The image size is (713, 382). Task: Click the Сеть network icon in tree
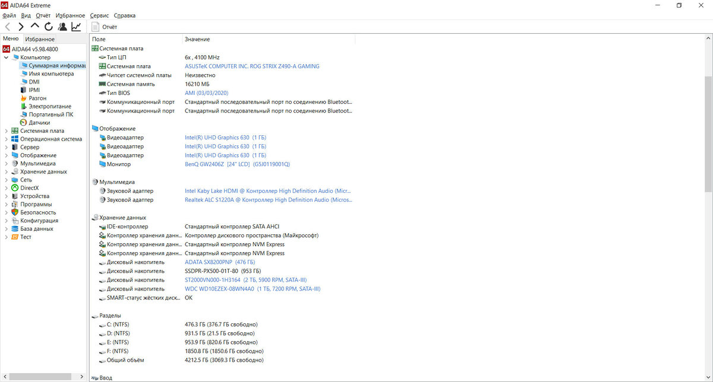[x=15, y=180]
